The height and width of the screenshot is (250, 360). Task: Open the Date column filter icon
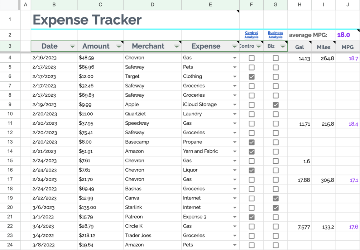click(73, 46)
